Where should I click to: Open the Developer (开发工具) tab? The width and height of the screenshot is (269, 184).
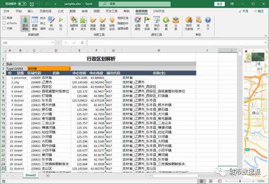[x=112, y=11]
